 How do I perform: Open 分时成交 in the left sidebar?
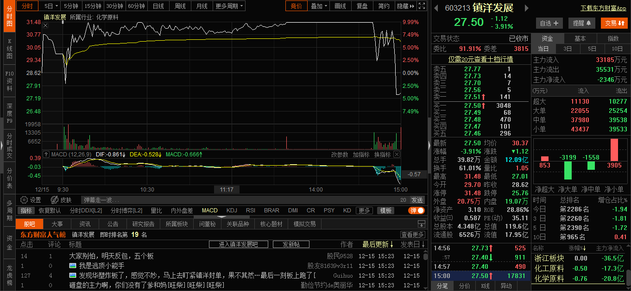coord(9,146)
